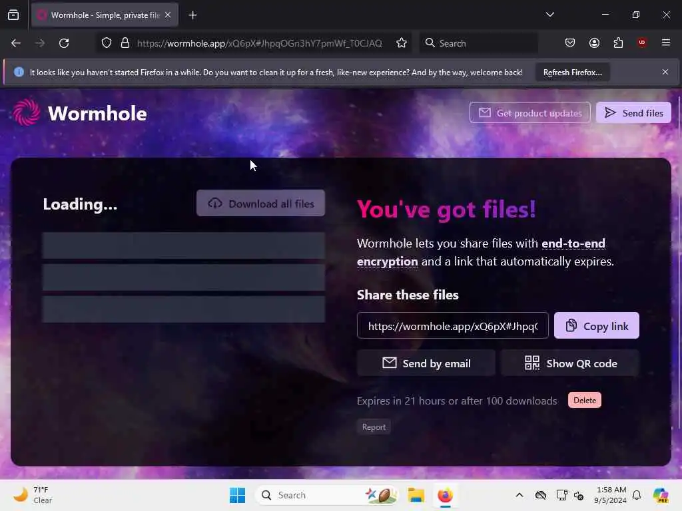Screen dimensions: 682x511
Task: Open the display tray icon
Action: [561, 495]
